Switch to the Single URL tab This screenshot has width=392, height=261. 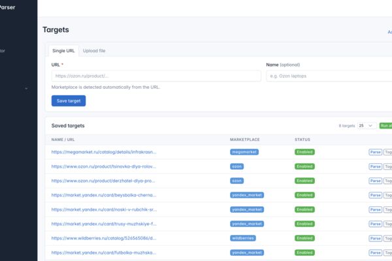63,51
